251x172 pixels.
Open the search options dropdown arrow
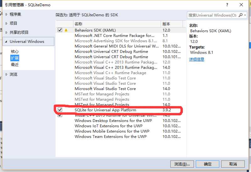coord(245,15)
